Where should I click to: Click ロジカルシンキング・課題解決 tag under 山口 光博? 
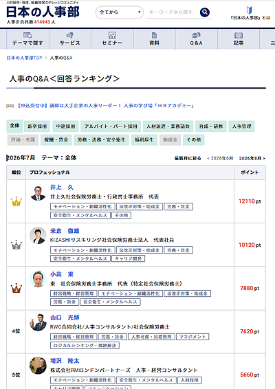coord(85,346)
